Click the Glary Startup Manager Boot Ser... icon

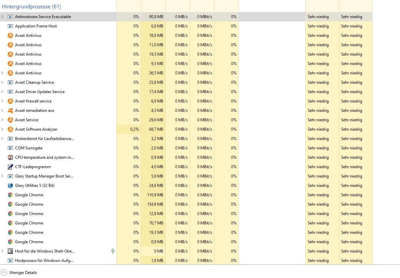pyautogui.click(x=10, y=176)
